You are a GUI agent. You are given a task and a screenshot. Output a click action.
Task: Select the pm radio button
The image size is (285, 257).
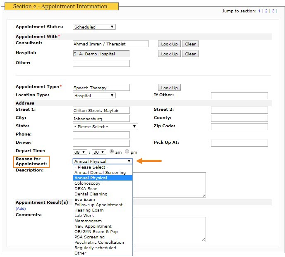pyautogui.click(x=127, y=151)
